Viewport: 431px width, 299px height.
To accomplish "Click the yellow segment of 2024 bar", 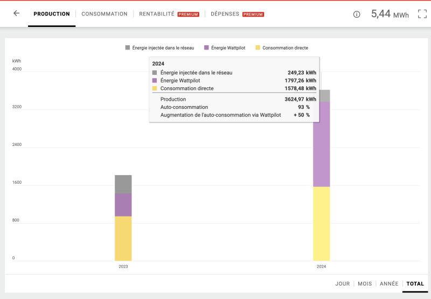I will 322,224.
